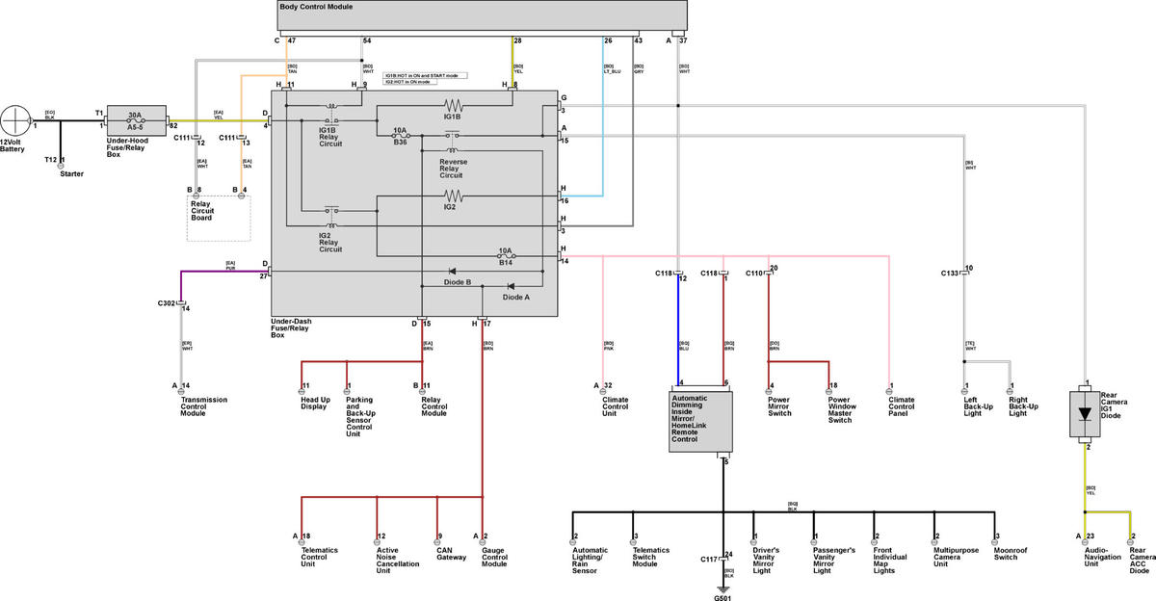Click the Under-Hood Fuse/Relay Box label
The image size is (1156, 601).
129,146
